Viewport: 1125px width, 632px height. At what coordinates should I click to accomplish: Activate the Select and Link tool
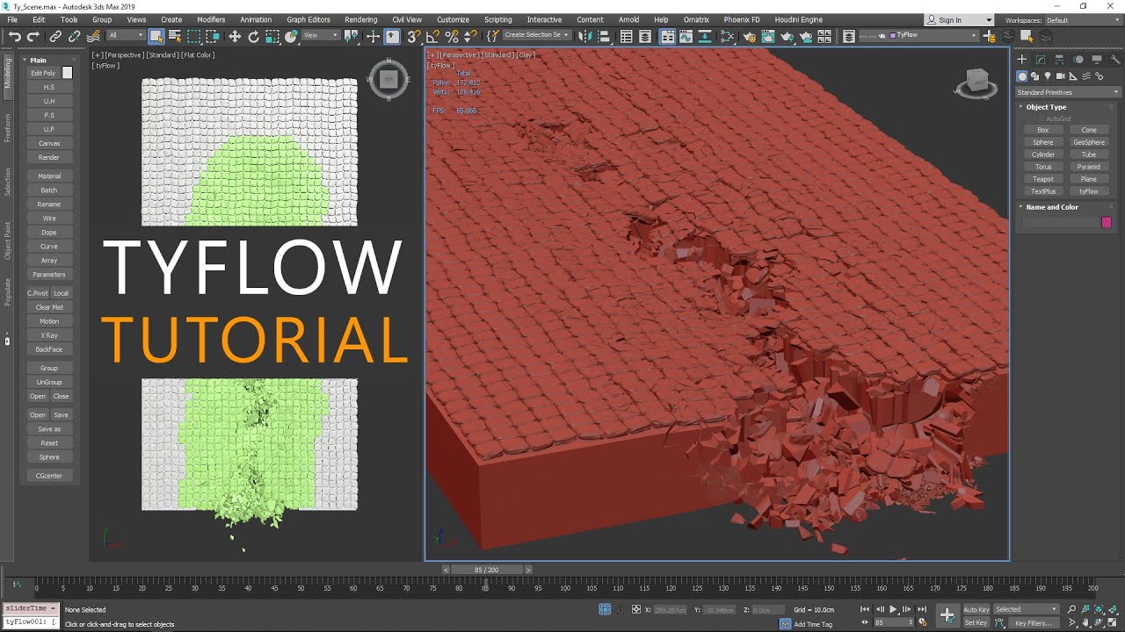coord(55,36)
